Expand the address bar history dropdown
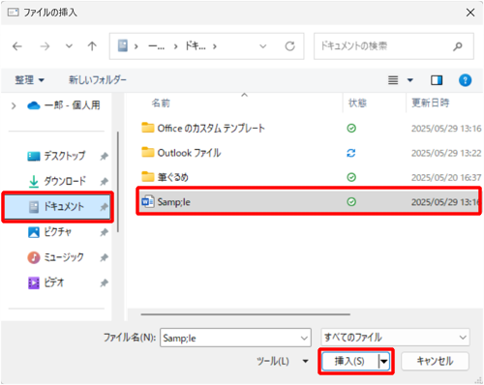This screenshot has height=385, width=484. (263, 46)
